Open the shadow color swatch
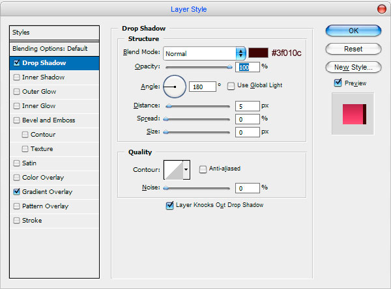The height and width of the screenshot is (289, 391). tap(258, 53)
